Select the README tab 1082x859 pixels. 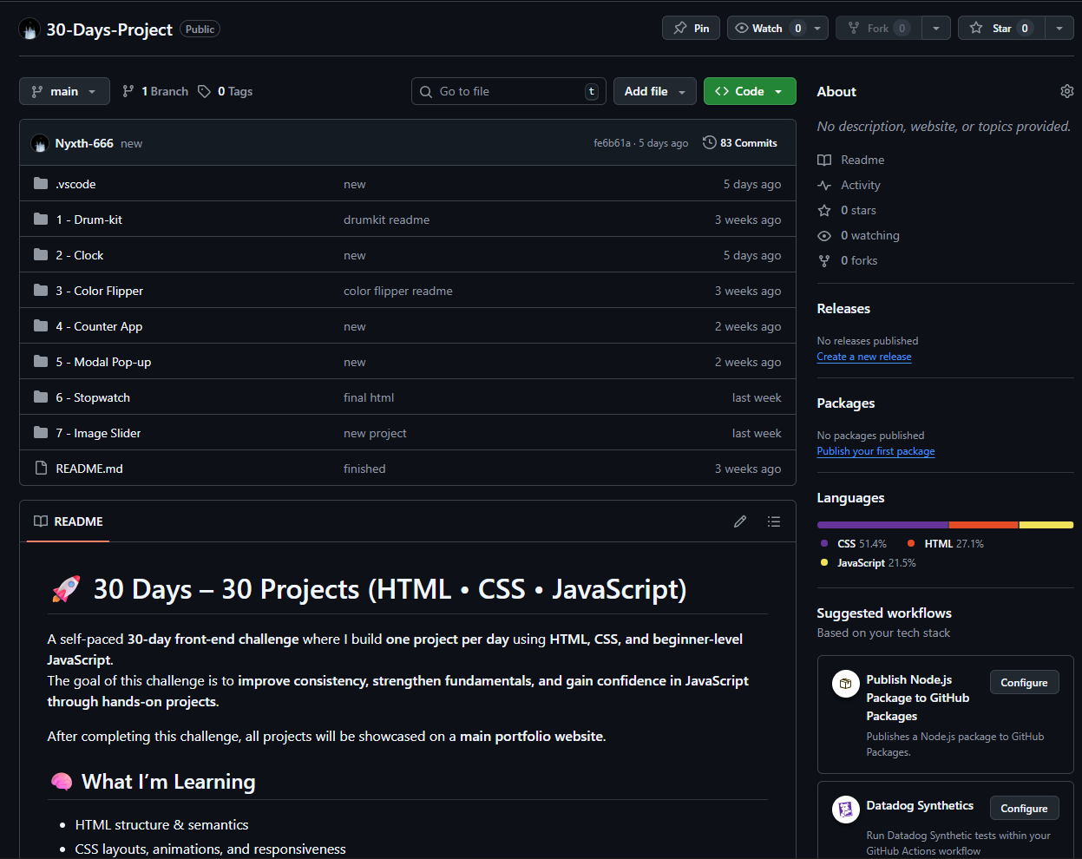[x=69, y=521]
